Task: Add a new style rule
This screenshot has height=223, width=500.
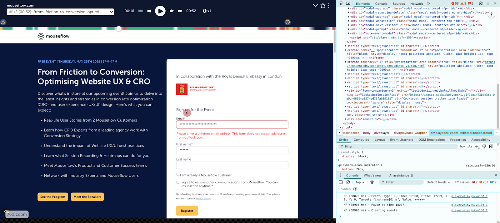Action: click(x=477, y=146)
